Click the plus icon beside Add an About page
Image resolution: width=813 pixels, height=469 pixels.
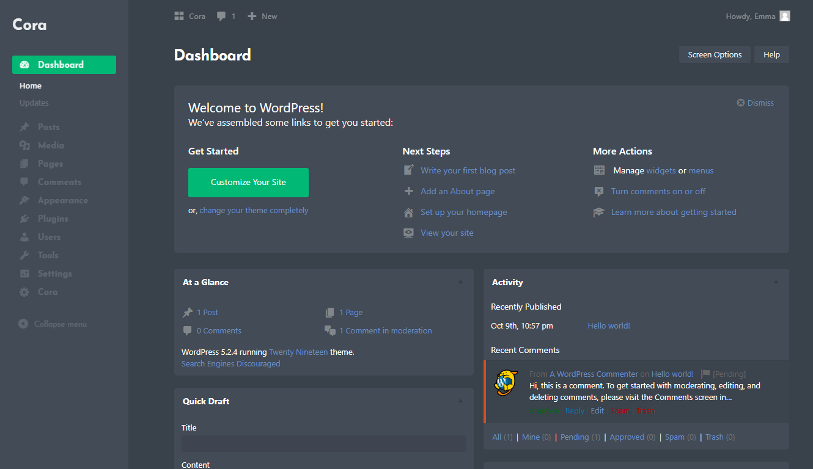409,191
